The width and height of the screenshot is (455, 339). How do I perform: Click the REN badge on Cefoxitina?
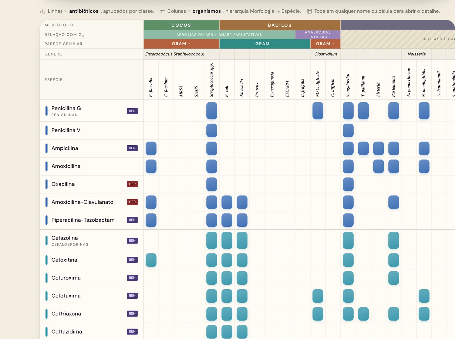132,260
